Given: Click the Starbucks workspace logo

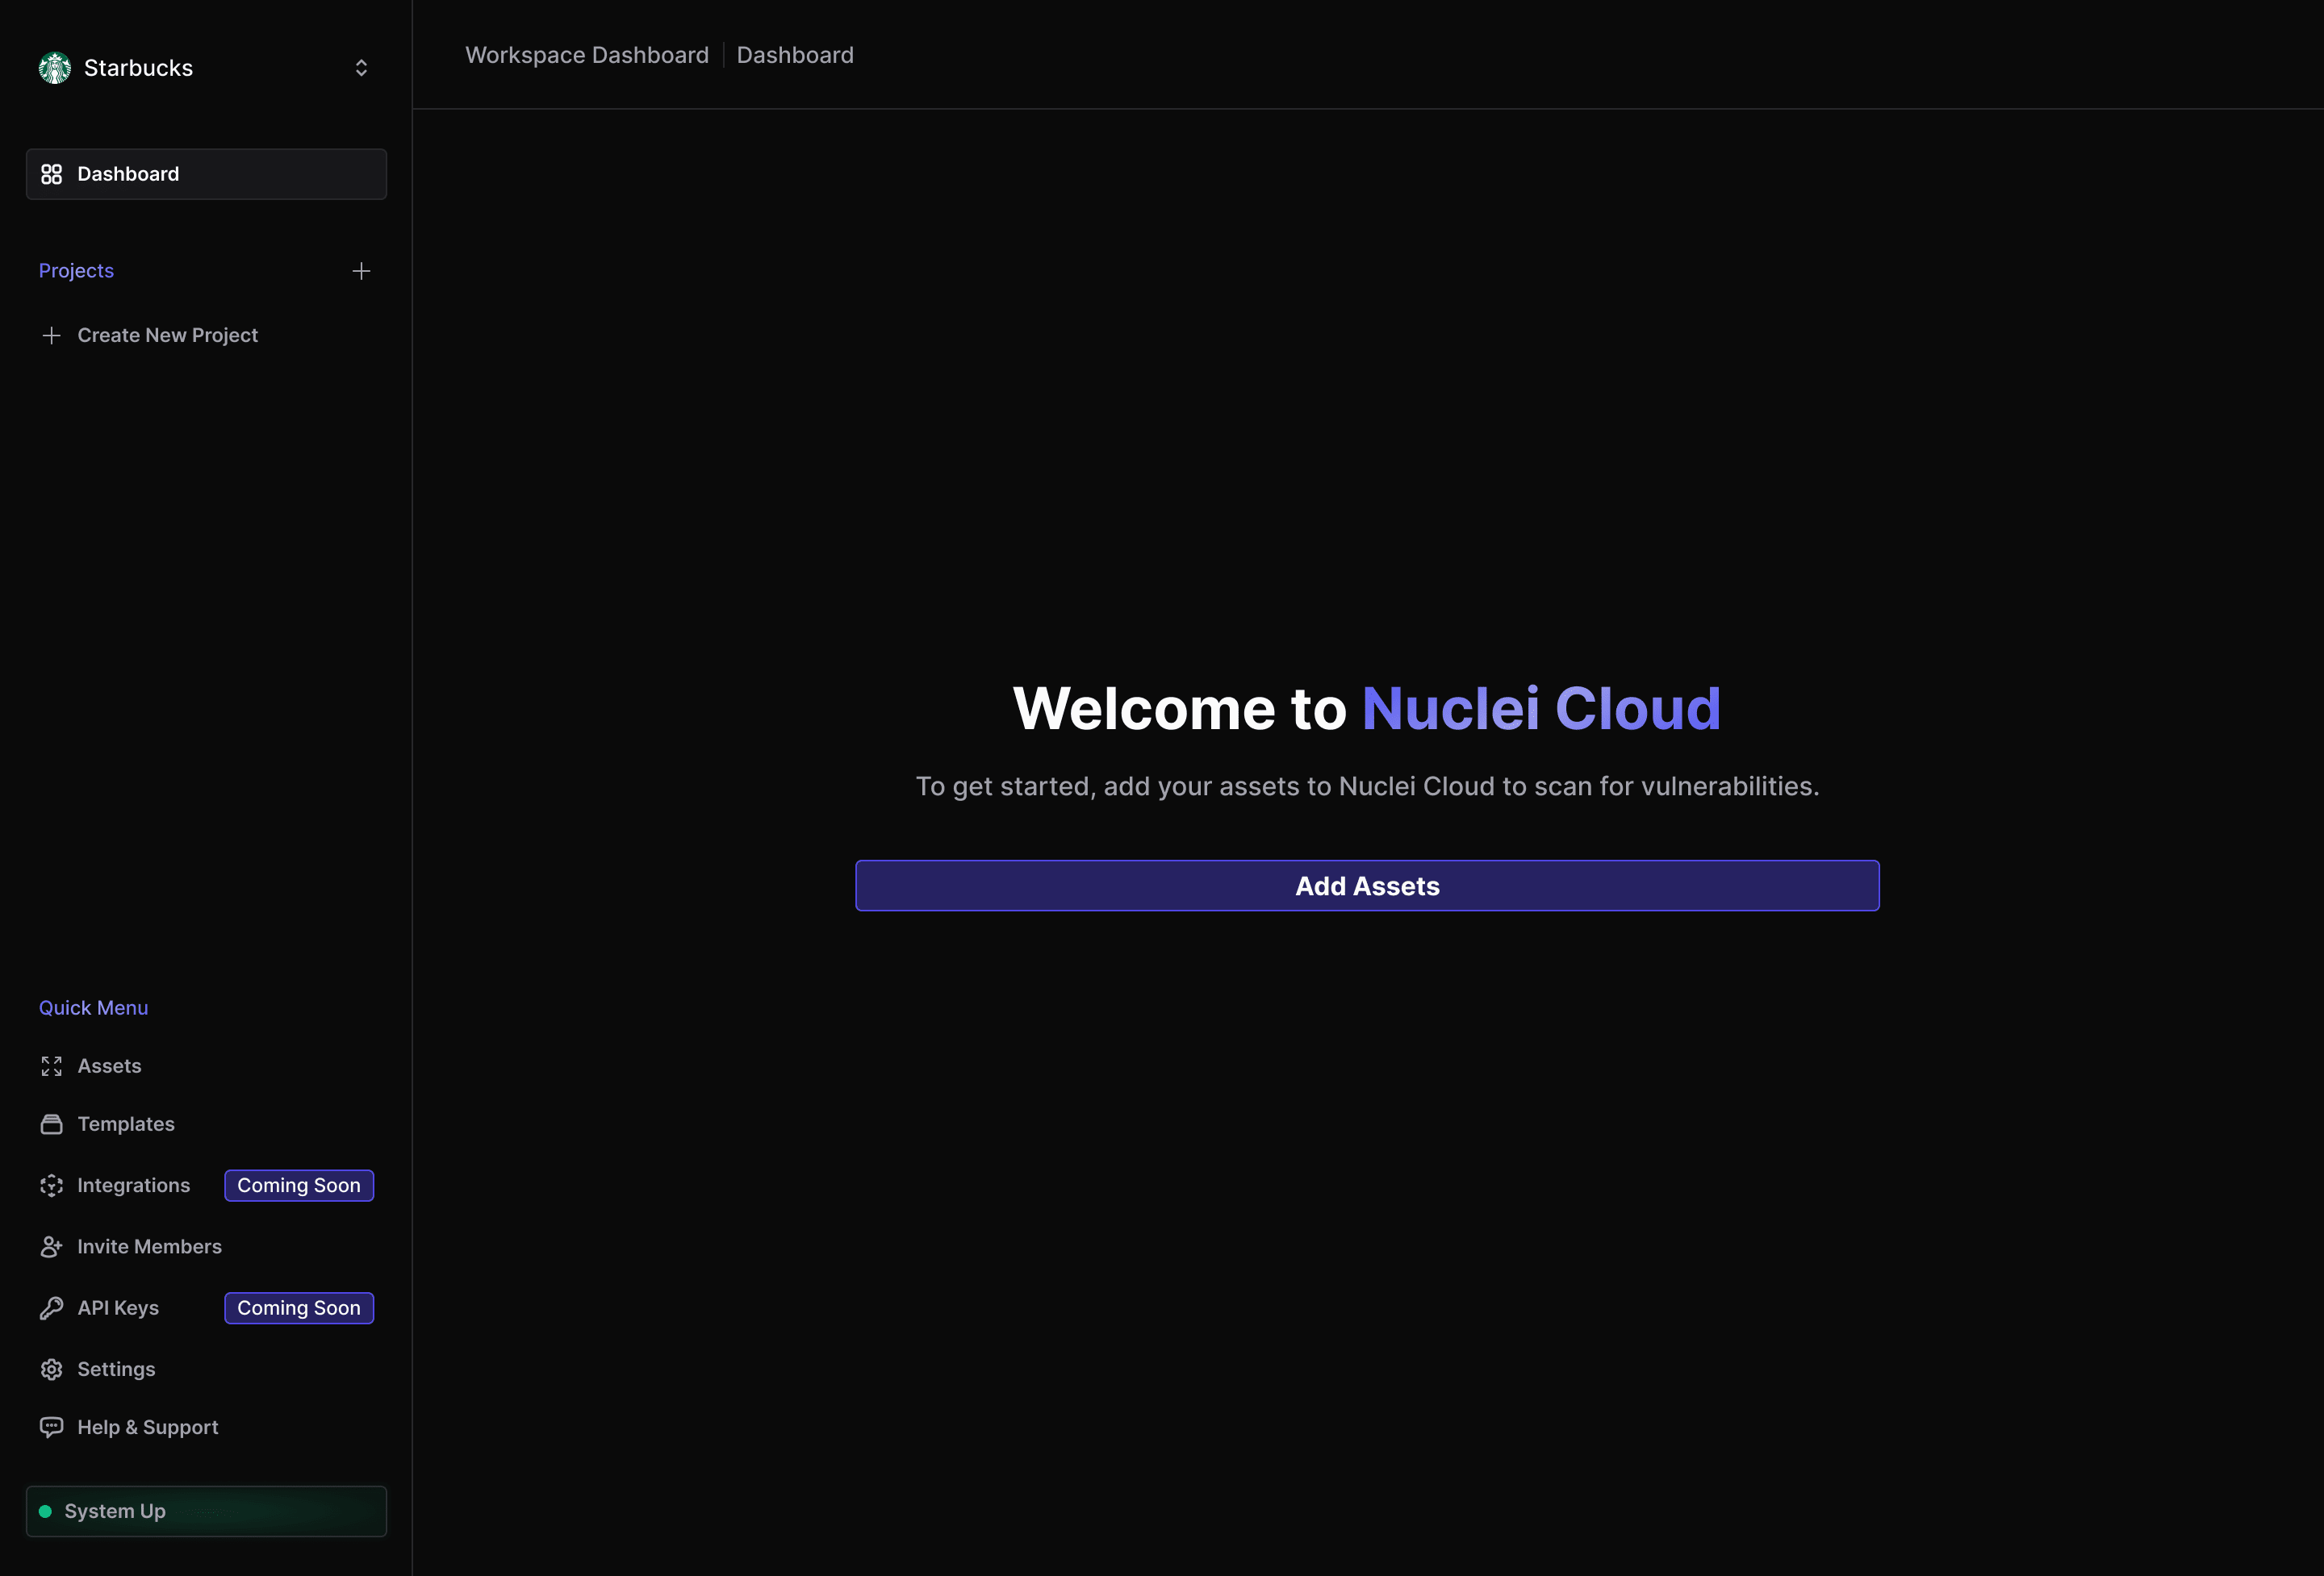Looking at the screenshot, I should (55, 68).
